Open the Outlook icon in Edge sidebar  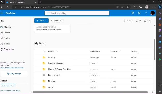click(x=160, y=42)
